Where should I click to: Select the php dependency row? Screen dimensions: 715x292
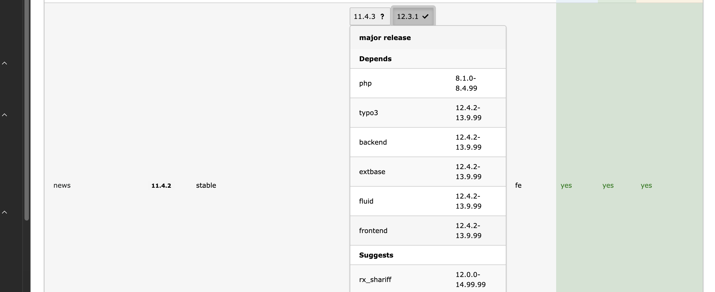pyautogui.click(x=428, y=83)
